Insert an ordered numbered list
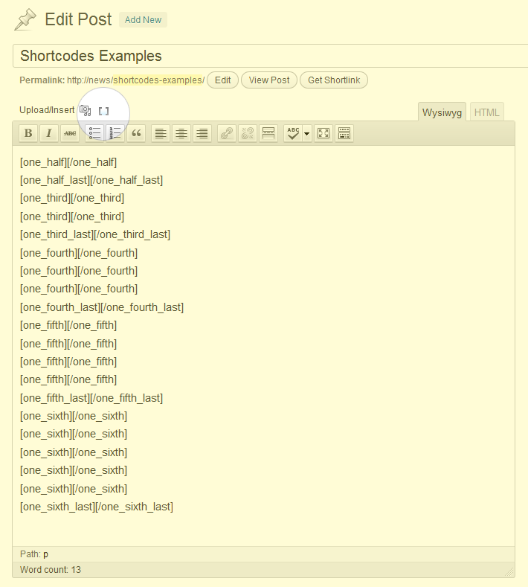 click(x=115, y=133)
